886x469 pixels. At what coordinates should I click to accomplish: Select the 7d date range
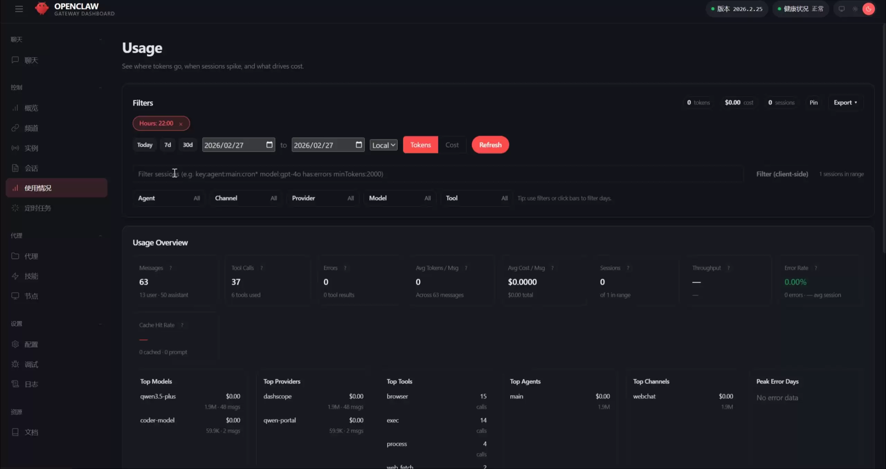168,145
